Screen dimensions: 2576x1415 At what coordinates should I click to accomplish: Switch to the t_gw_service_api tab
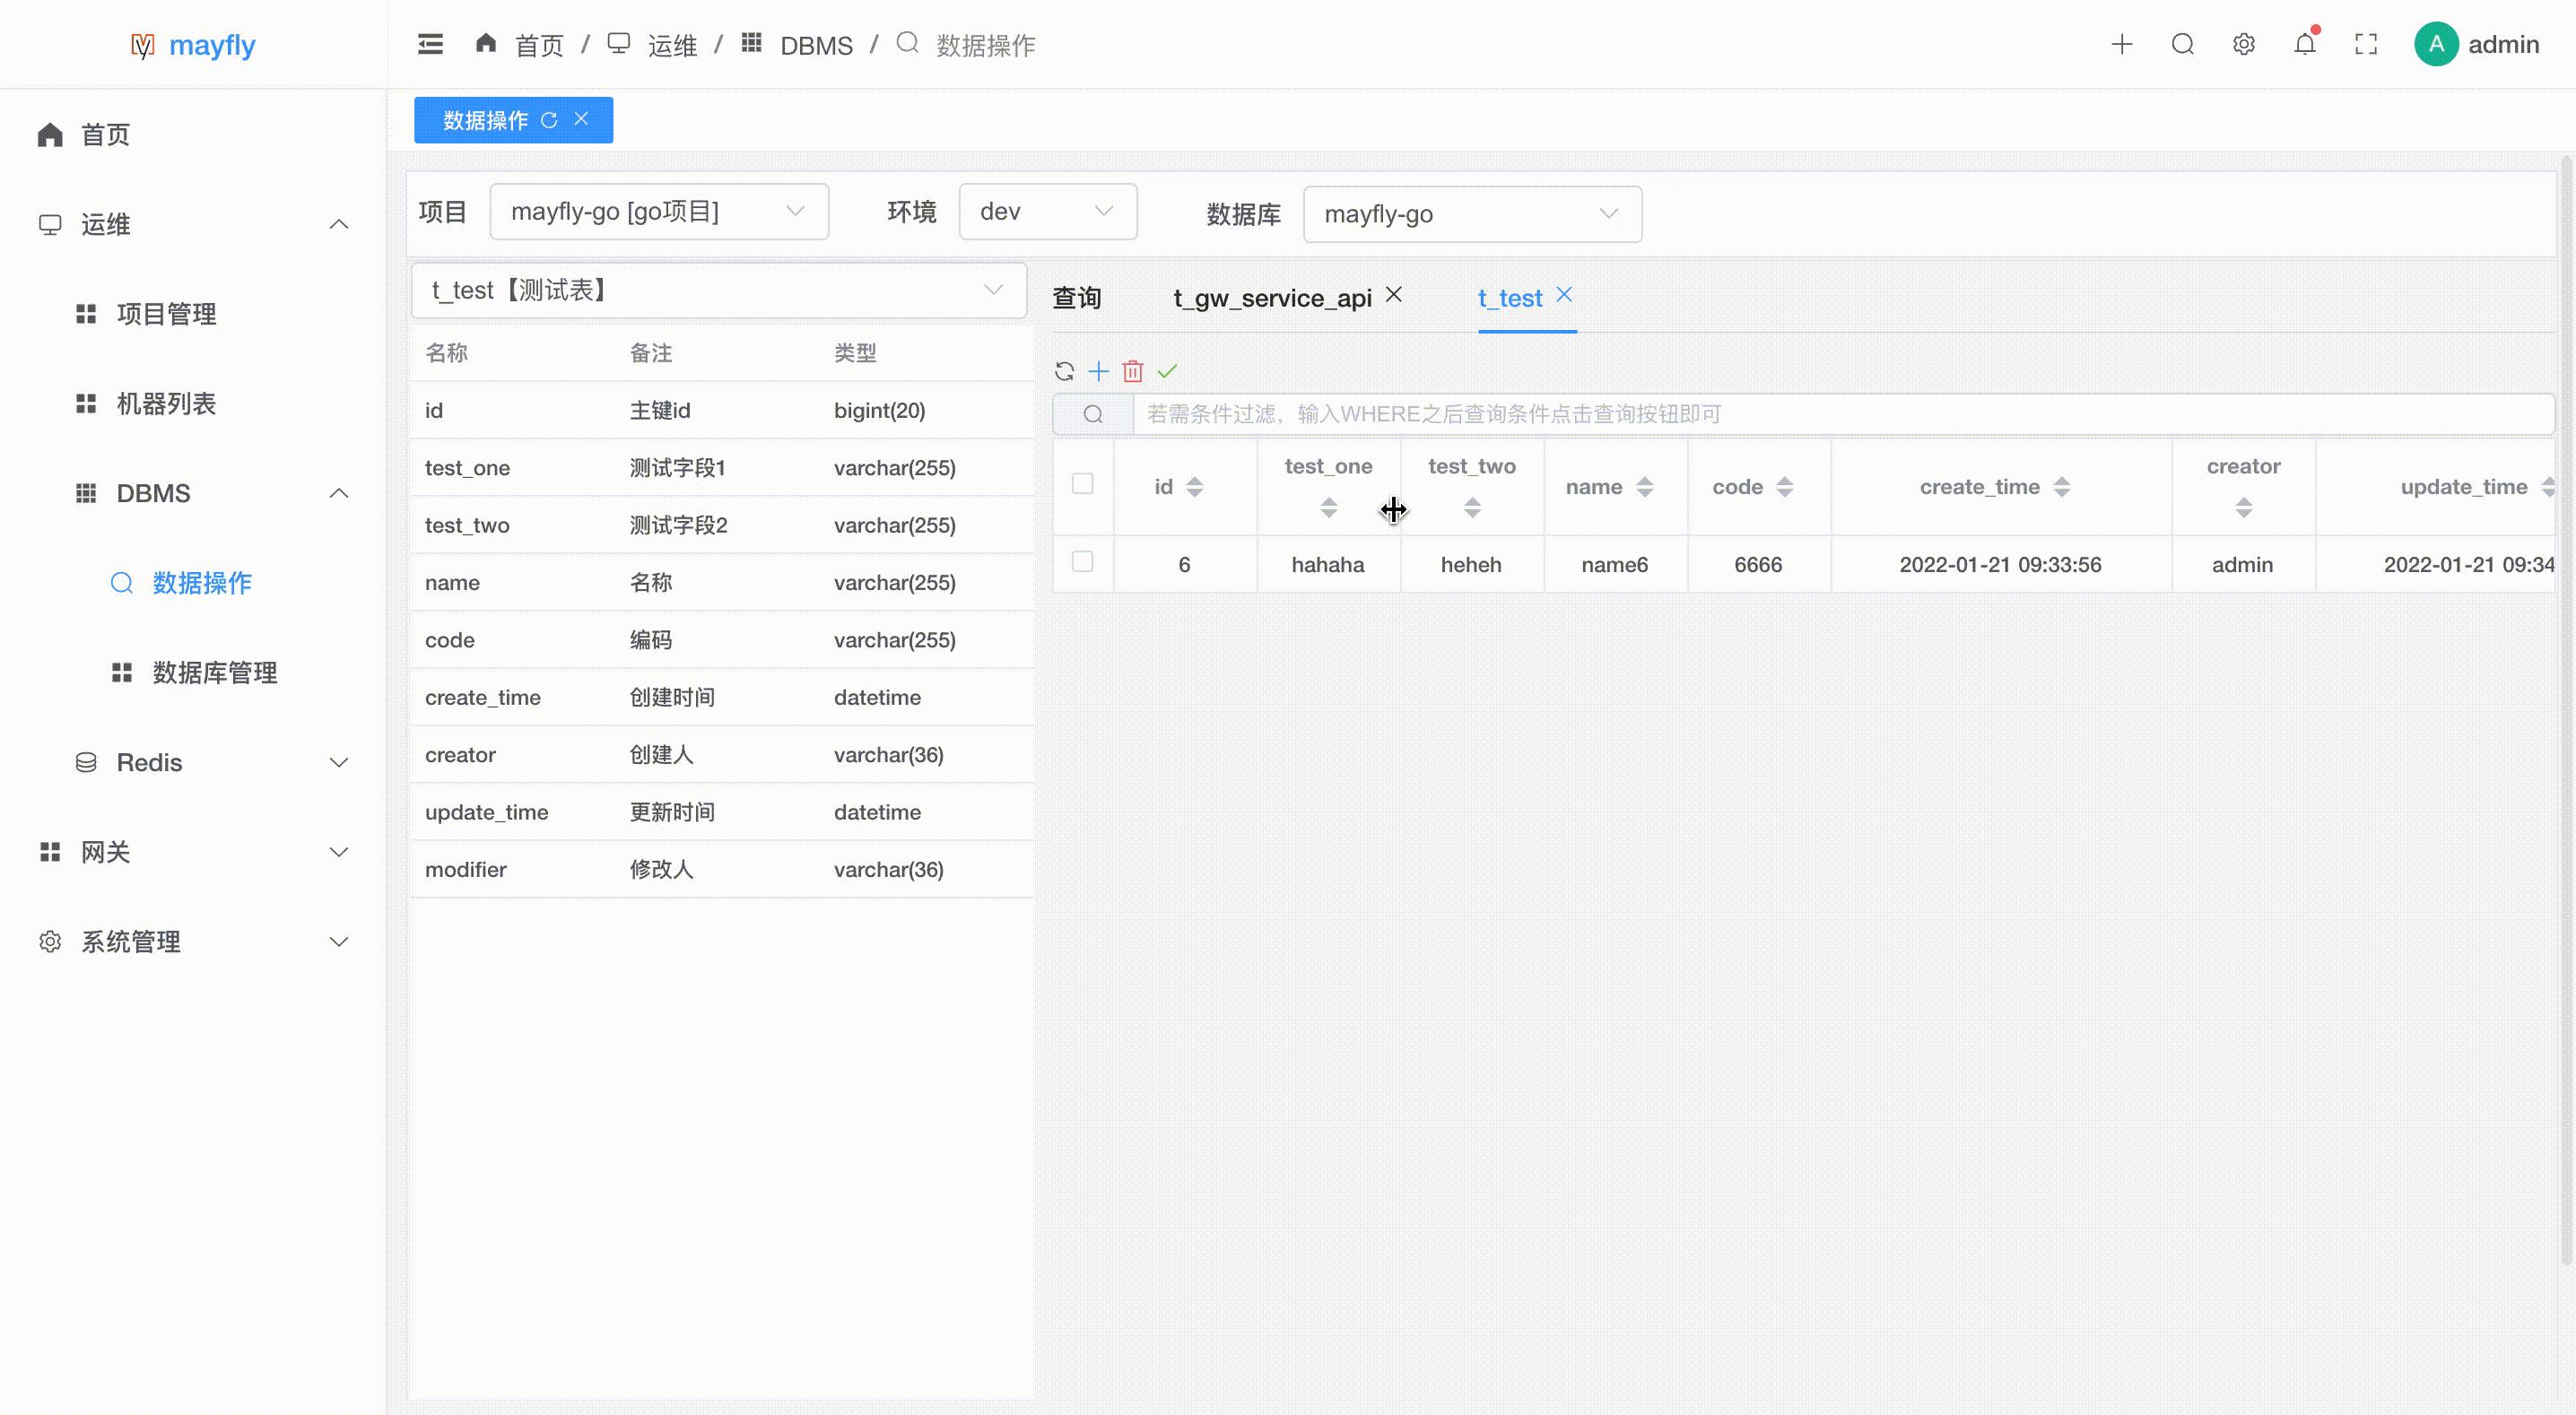click(x=1272, y=297)
